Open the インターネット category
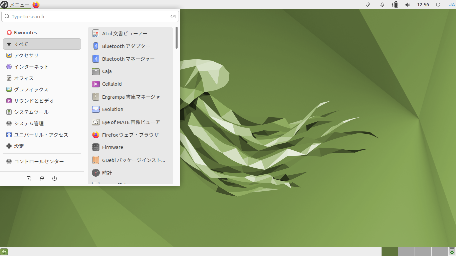The width and height of the screenshot is (456, 256). (42, 67)
